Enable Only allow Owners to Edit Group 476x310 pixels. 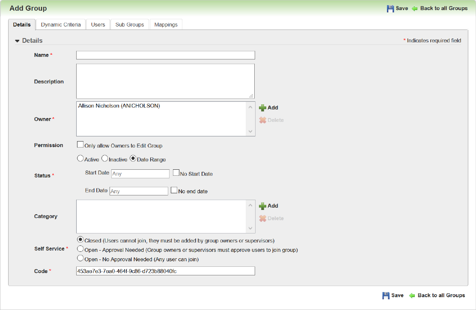pyautogui.click(x=80, y=145)
